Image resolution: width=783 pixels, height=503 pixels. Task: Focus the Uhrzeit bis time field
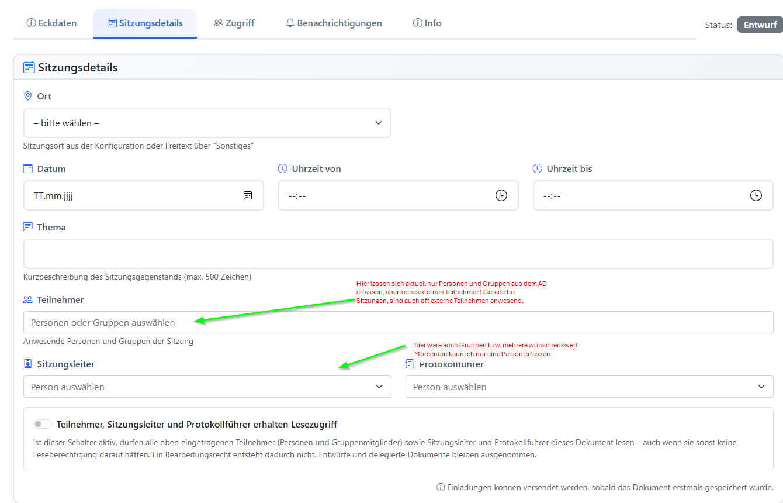[653, 195]
